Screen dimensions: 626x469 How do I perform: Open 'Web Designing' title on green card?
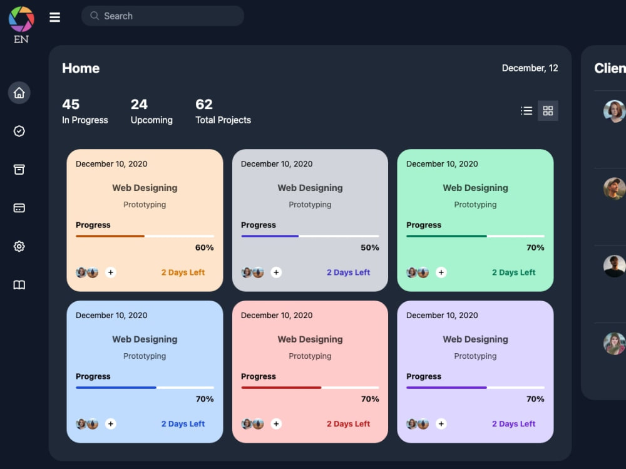click(x=476, y=188)
